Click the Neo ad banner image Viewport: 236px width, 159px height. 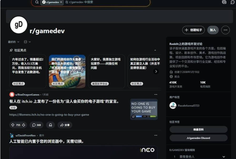pos(84,152)
